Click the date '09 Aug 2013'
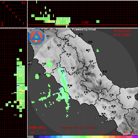 [x=122, y=31]
